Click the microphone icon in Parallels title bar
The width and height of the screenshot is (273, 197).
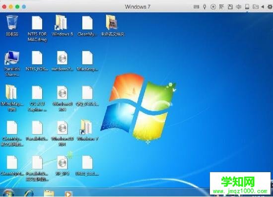coord(205,7)
